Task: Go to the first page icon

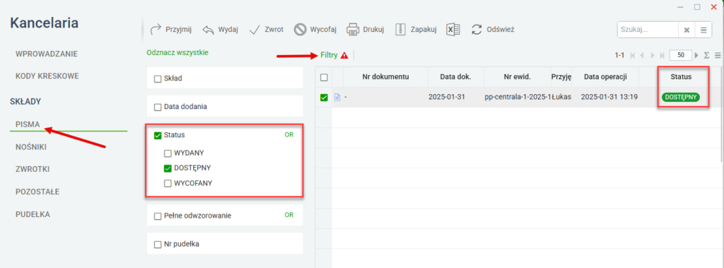Action: click(x=632, y=55)
